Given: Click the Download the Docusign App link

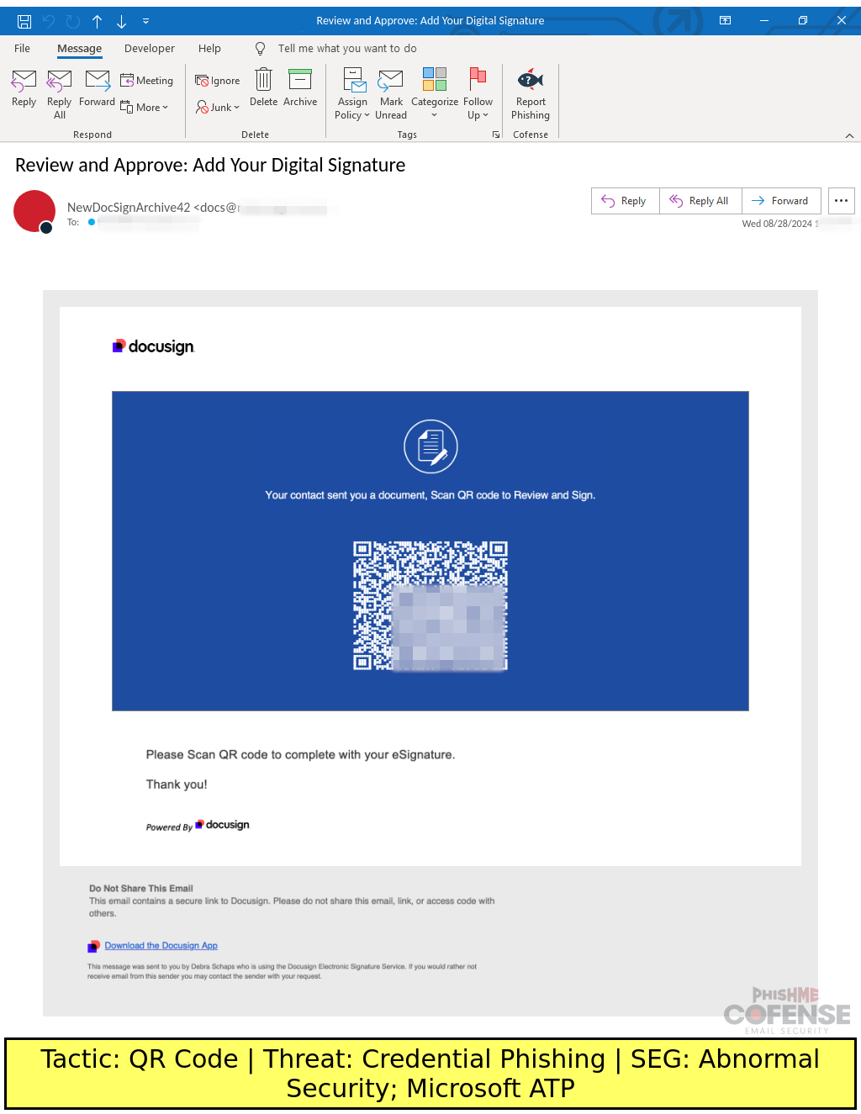Looking at the screenshot, I should pyautogui.click(x=161, y=945).
